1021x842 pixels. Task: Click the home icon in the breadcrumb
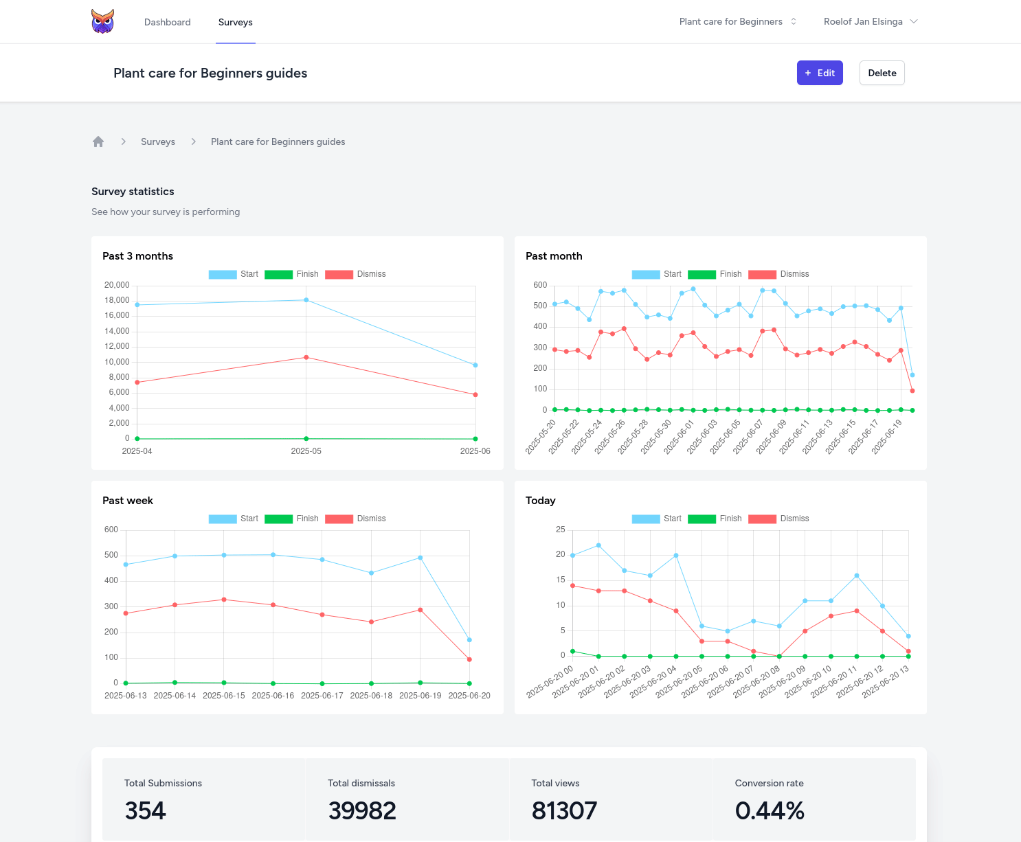(x=98, y=141)
